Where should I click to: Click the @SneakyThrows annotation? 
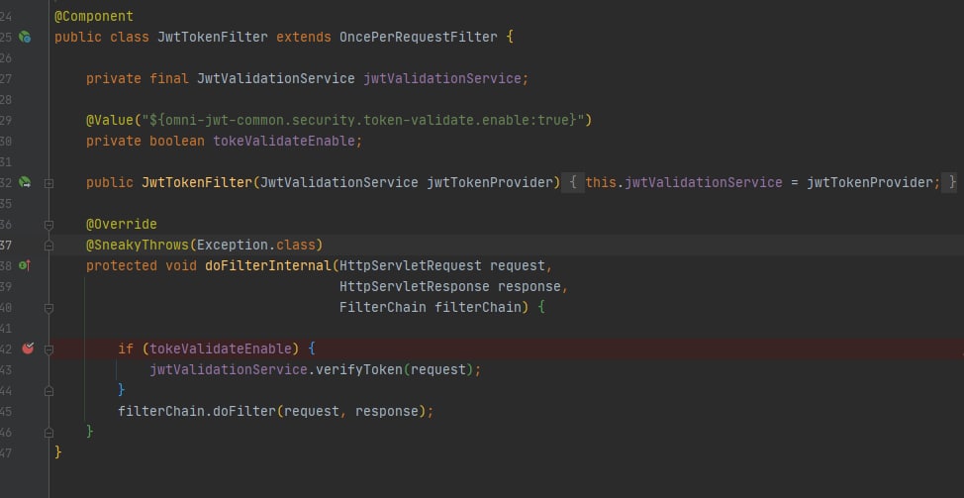tap(138, 245)
